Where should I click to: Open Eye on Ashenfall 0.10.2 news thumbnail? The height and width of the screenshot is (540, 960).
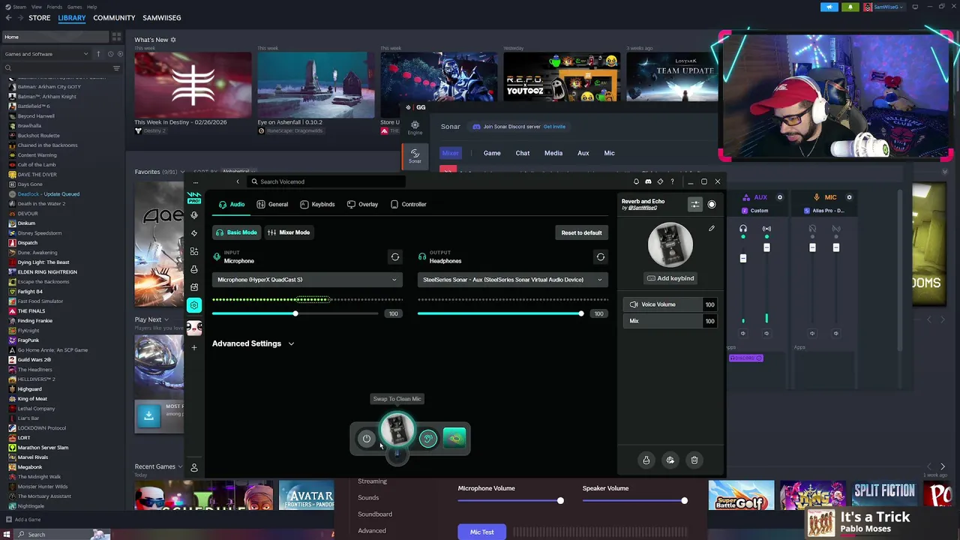tap(315, 85)
